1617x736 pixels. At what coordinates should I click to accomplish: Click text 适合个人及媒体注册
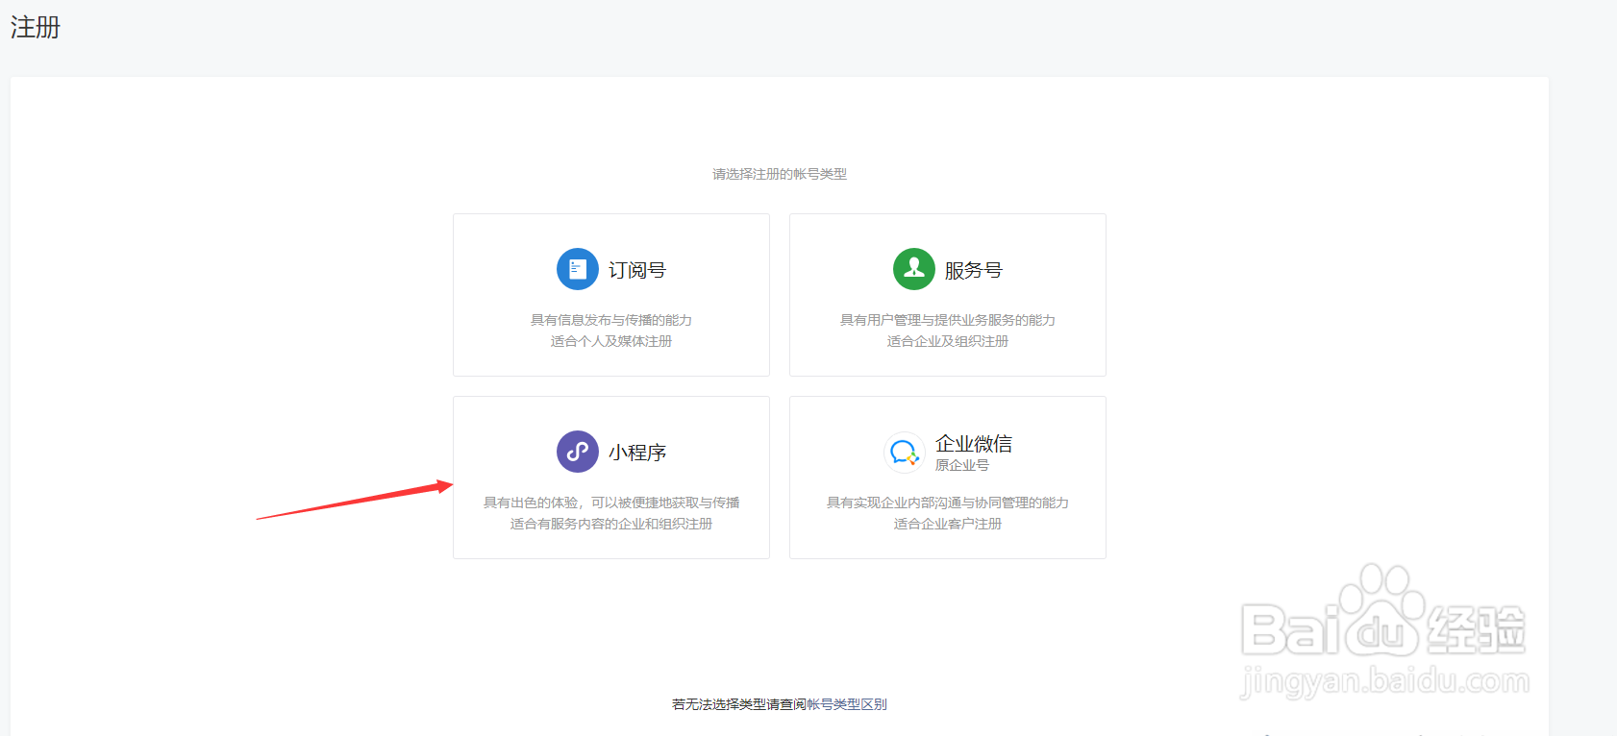tap(611, 341)
